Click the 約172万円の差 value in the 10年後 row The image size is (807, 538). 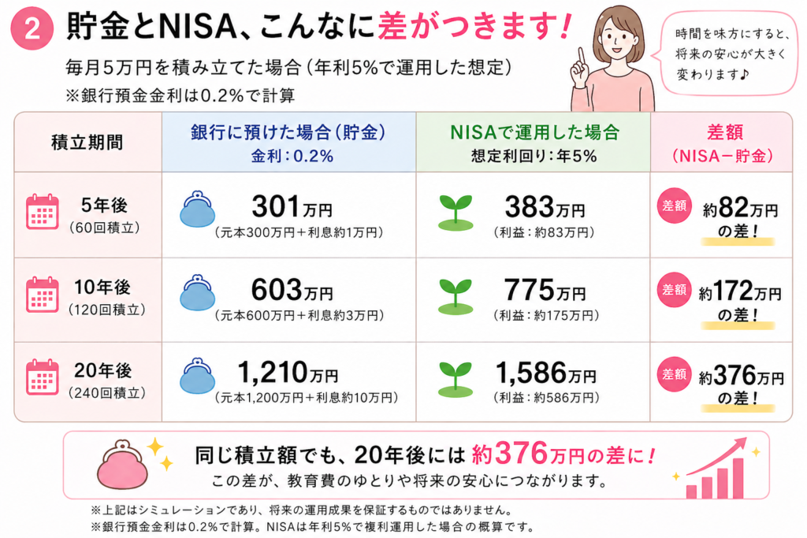pos(738,303)
